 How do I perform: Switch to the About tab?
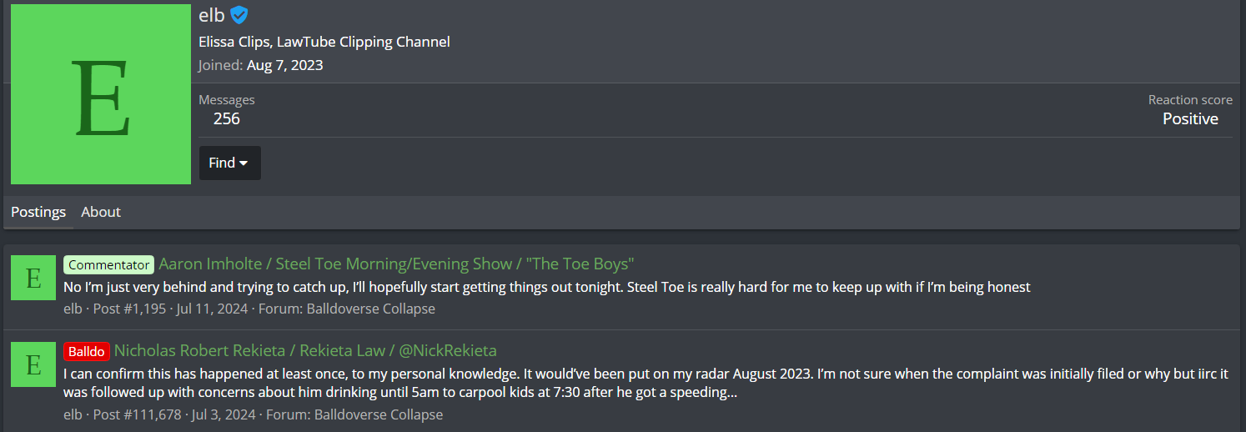pyautogui.click(x=101, y=212)
